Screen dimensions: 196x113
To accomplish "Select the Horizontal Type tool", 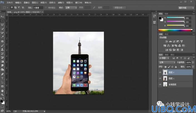I will point(2,78).
